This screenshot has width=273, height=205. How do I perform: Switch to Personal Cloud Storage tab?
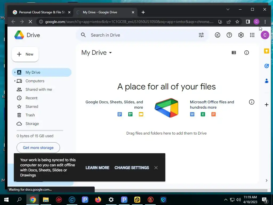41,12
